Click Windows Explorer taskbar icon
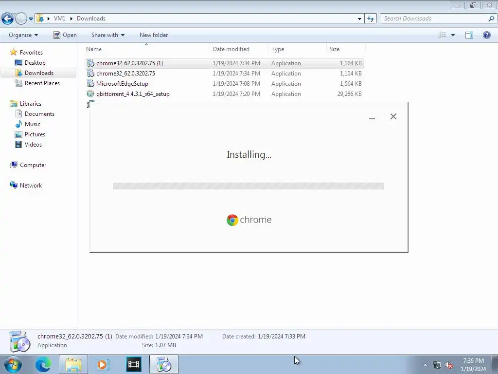498x374 pixels. coord(73,364)
